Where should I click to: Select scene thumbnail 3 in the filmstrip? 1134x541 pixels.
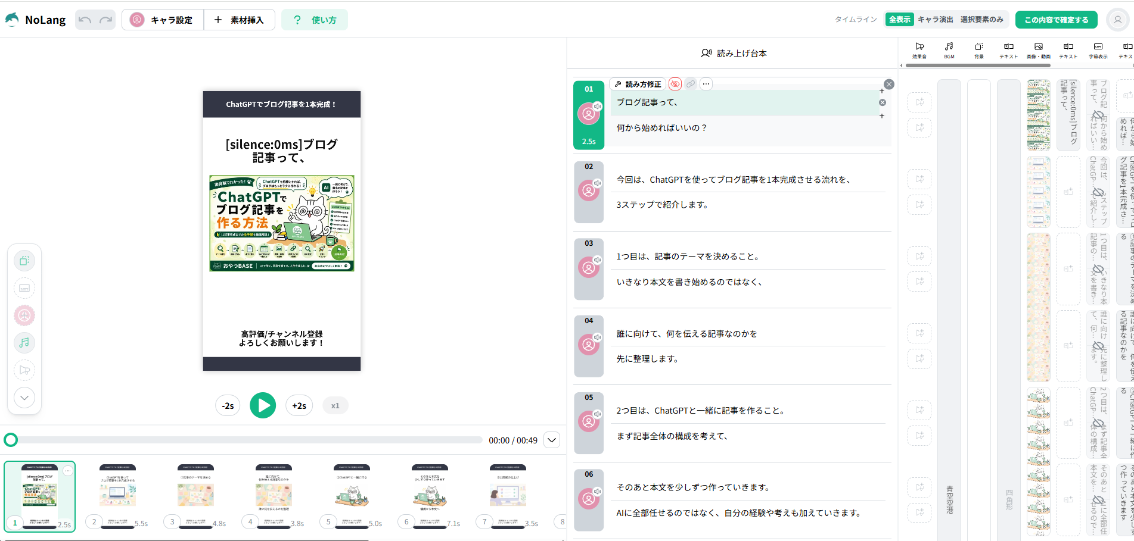(x=195, y=496)
